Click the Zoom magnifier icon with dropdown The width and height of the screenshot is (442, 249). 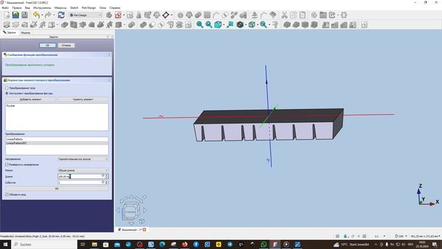point(263,25)
